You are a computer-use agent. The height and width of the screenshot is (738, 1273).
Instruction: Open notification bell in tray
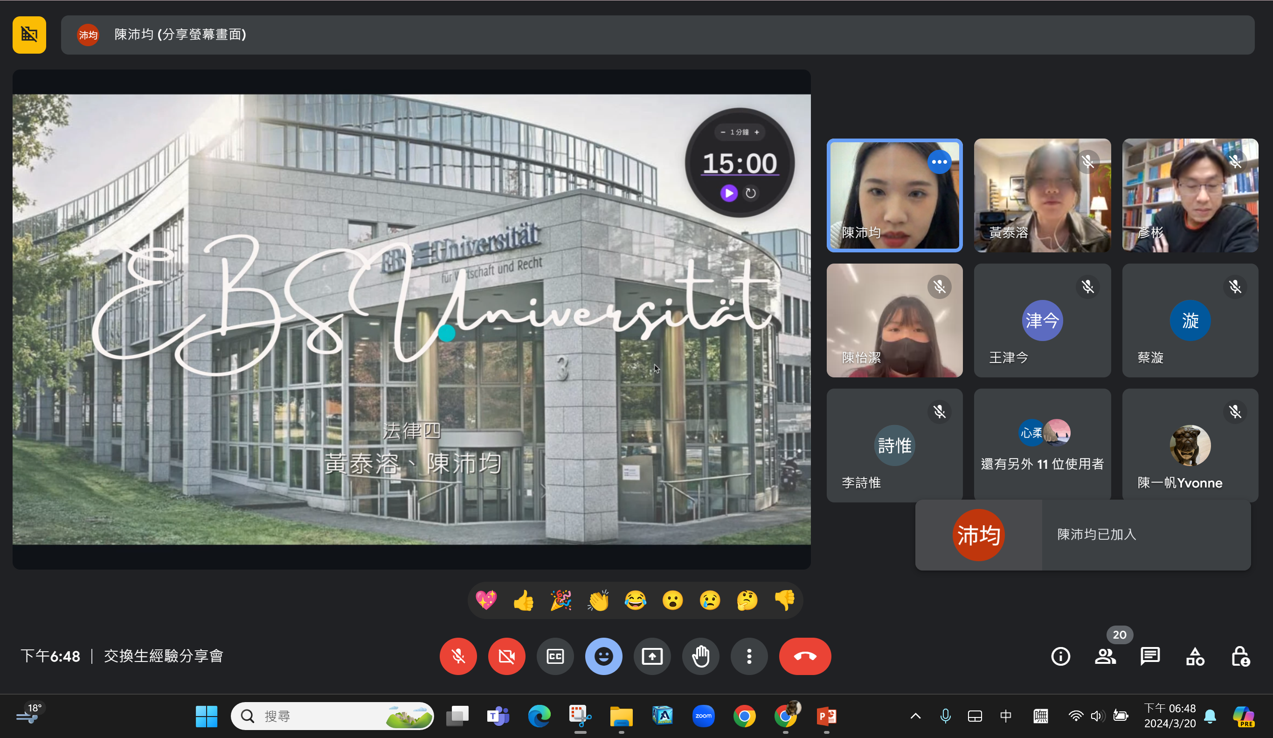click(x=1210, y=716)
